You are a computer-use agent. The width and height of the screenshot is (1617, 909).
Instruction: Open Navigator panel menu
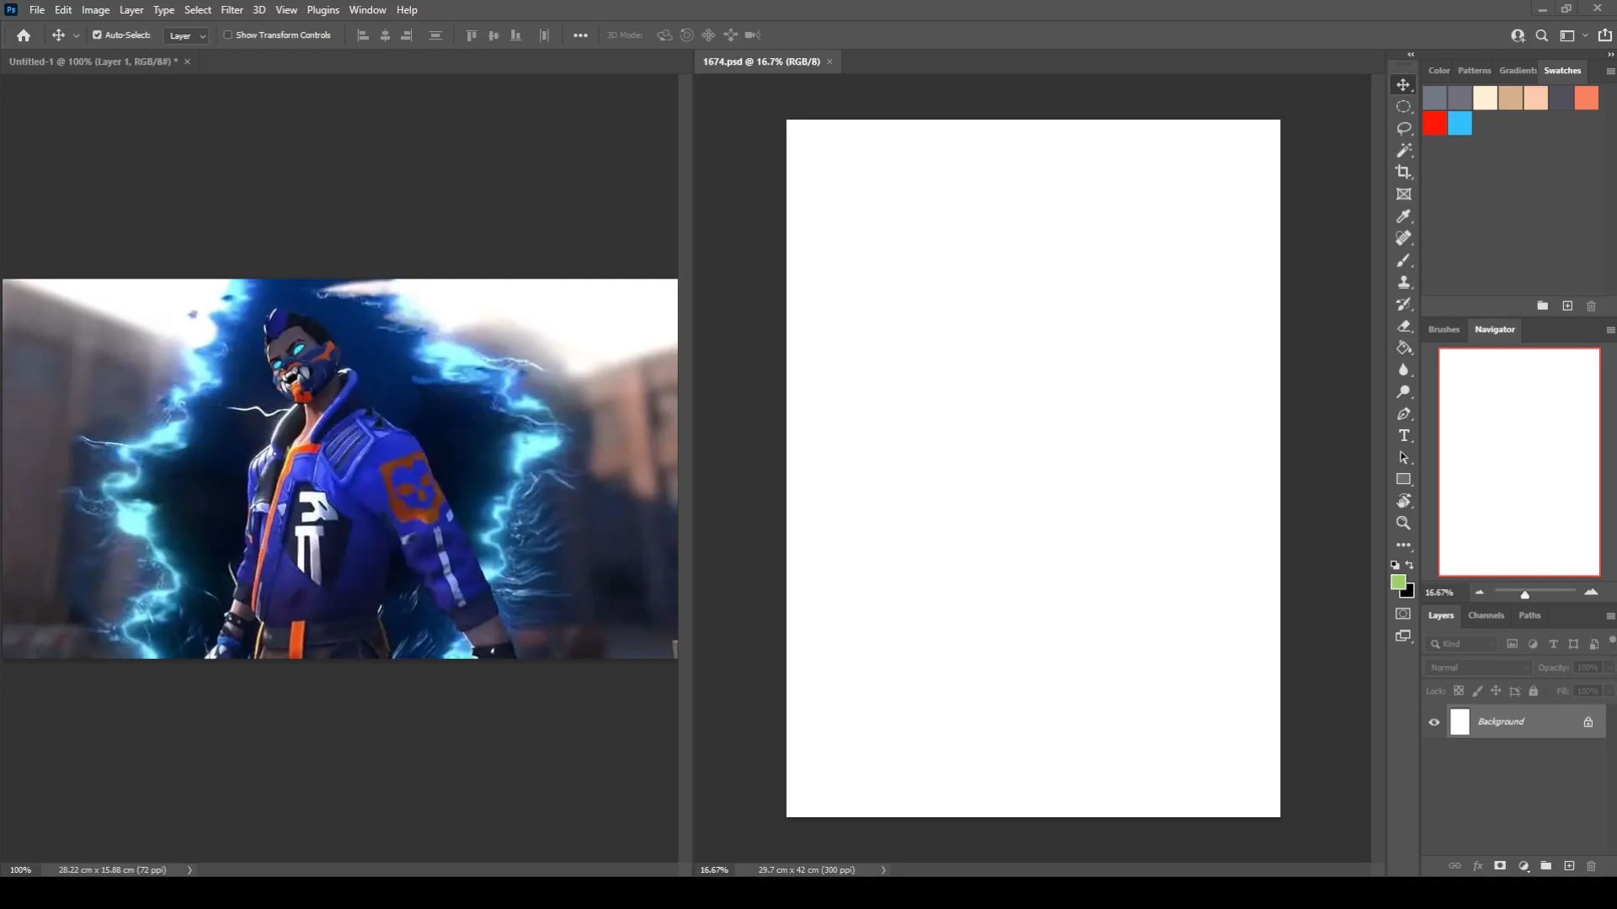(1610, 330)
